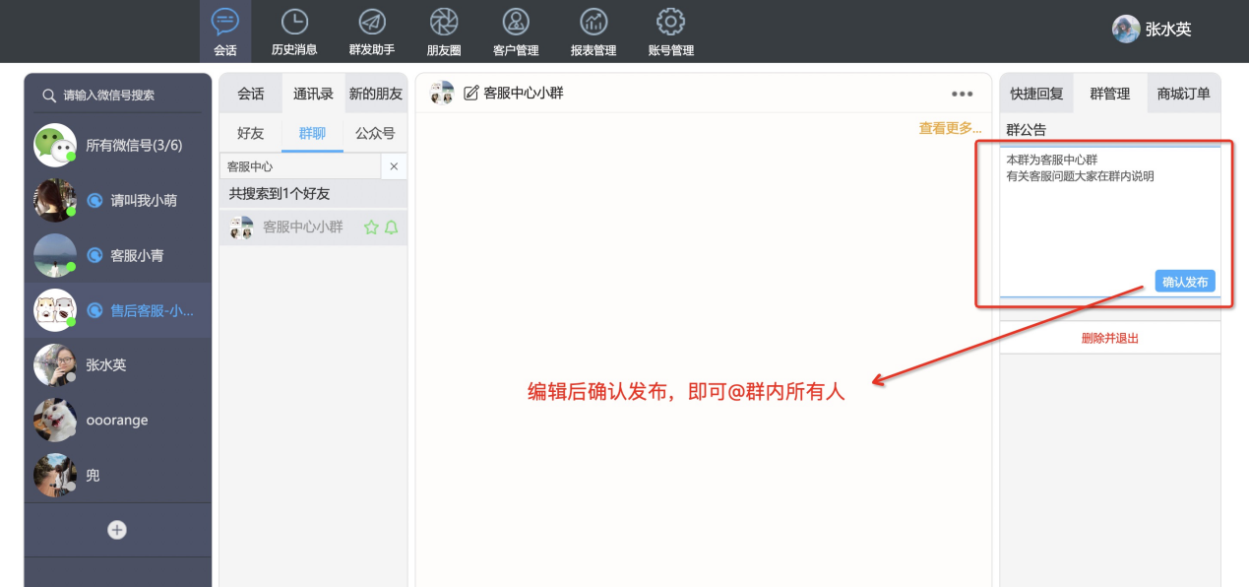Click 确认发布 button
The height and width of the screenshot is (587, 1249).
(1185, 282)
